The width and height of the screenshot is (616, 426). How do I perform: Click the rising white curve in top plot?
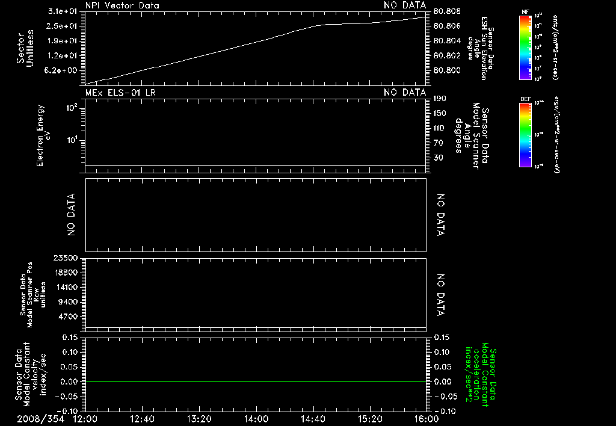(x=256, y=51)
